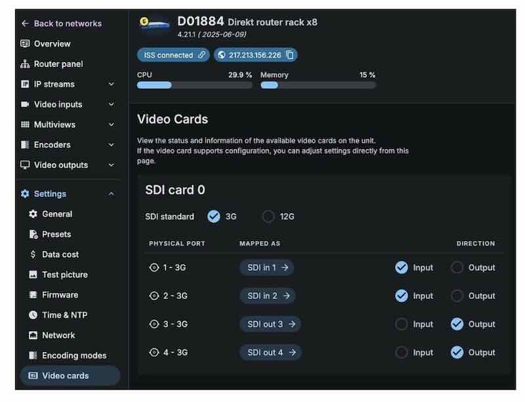The height and width of the screenshot is (402, 525).
Task: Click the Data cost dollar icon
Action: click(x=33, y=255)
